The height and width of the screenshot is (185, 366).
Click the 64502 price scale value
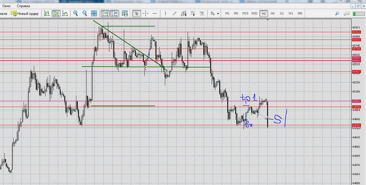tap(356, 147)
